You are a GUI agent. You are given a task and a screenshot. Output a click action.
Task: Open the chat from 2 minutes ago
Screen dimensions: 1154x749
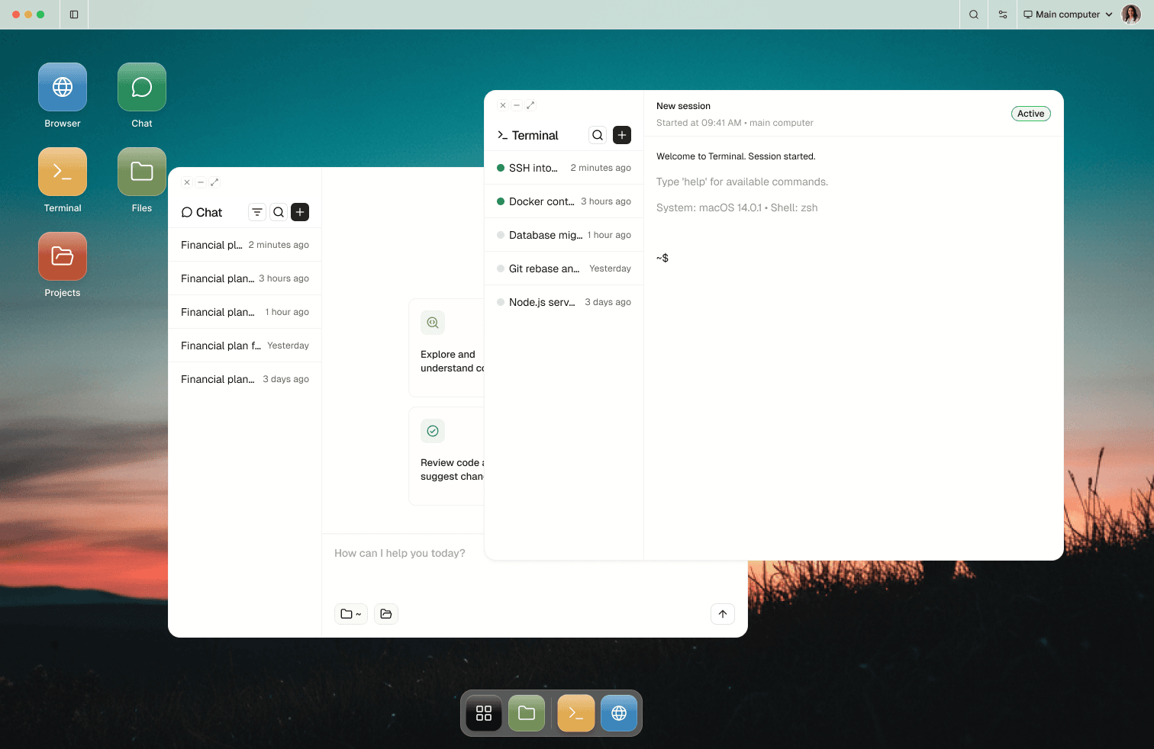(245, 245)
